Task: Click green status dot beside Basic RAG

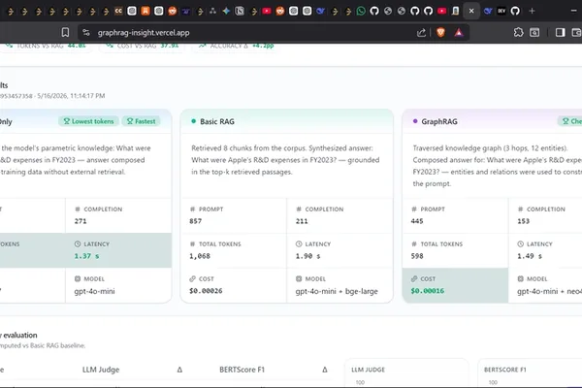Action: pos(193,121)
